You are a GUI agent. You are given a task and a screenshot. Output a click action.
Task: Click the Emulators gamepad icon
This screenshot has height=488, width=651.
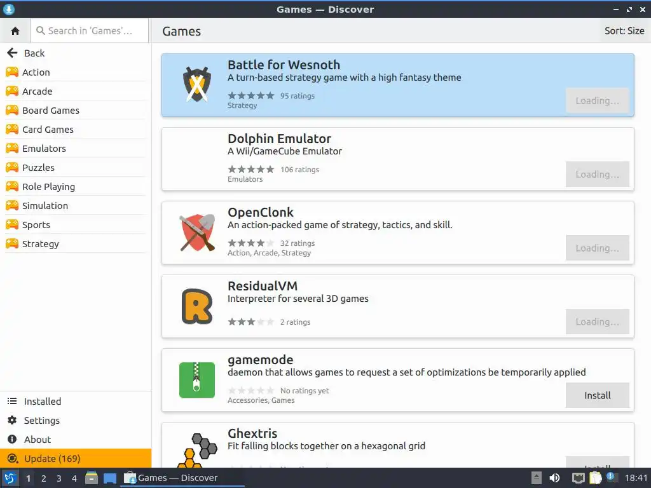click(12, 149)
